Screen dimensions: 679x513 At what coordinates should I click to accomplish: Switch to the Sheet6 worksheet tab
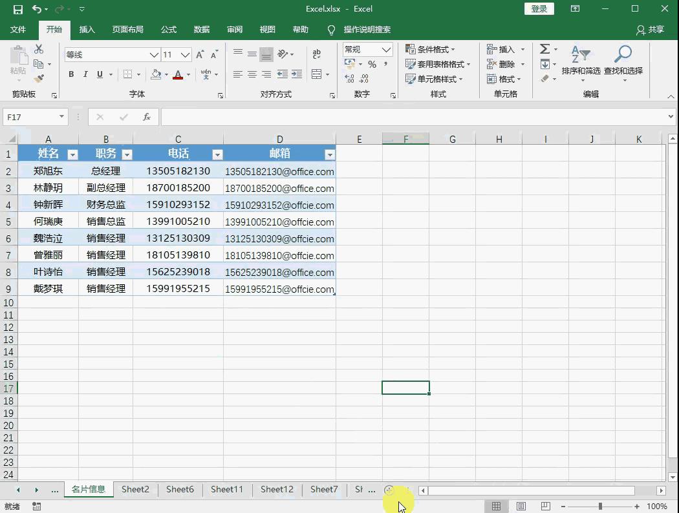(x=180, y=489)
